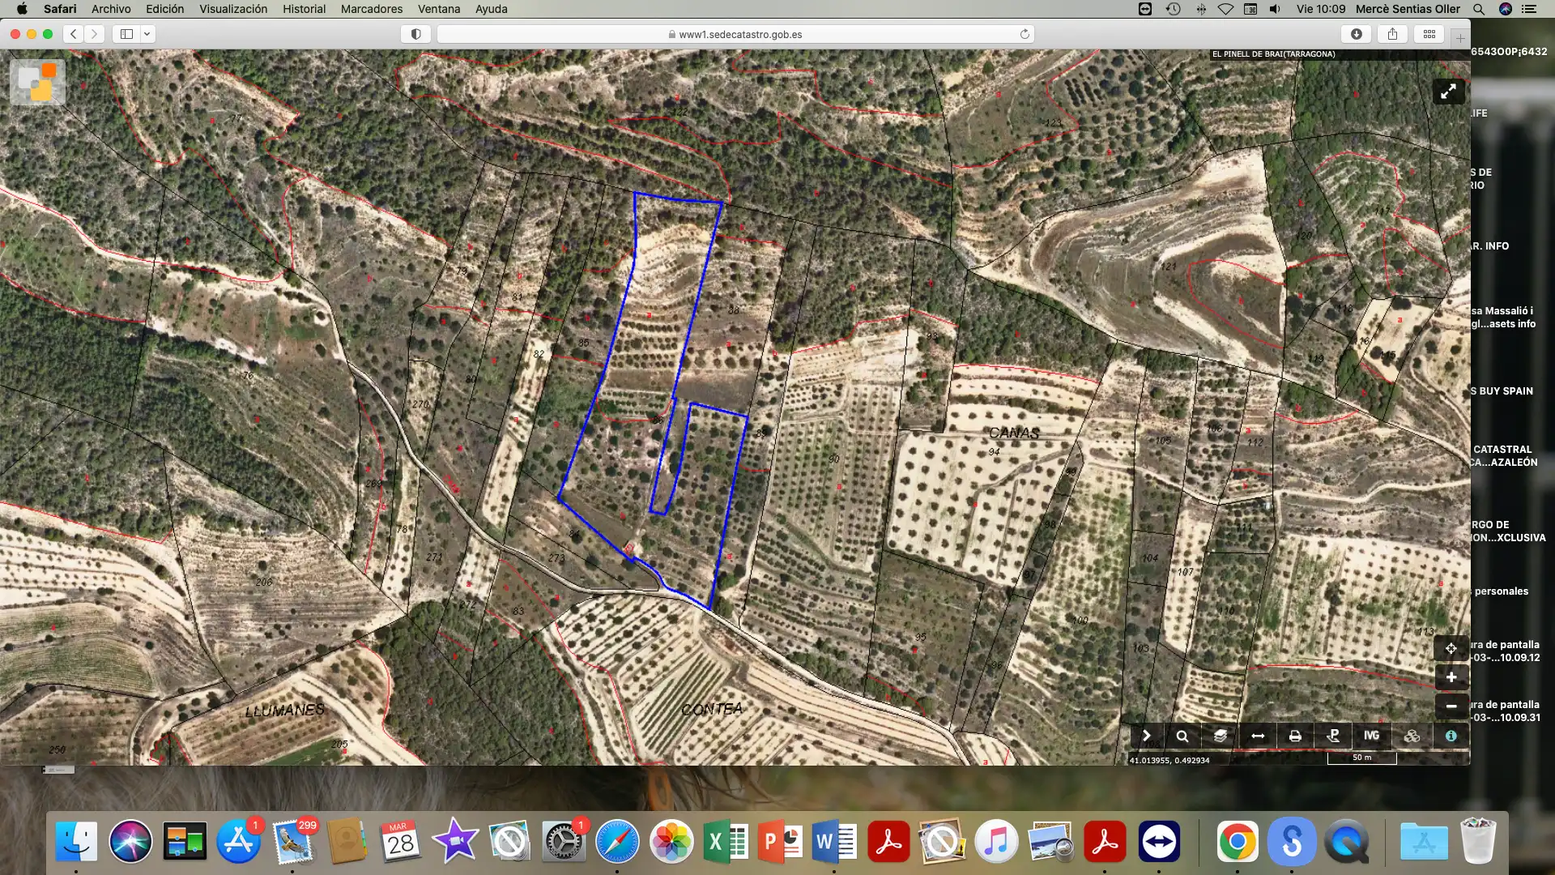The image size is (1555, 875).
Task: Open the Wi-Fi status menu
Action: tap(1225, 9)
